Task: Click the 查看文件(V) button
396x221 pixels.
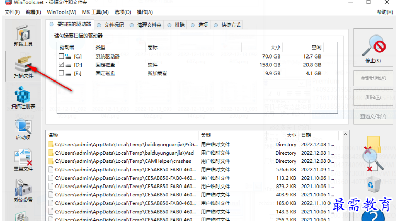Action: coord(373,117)
